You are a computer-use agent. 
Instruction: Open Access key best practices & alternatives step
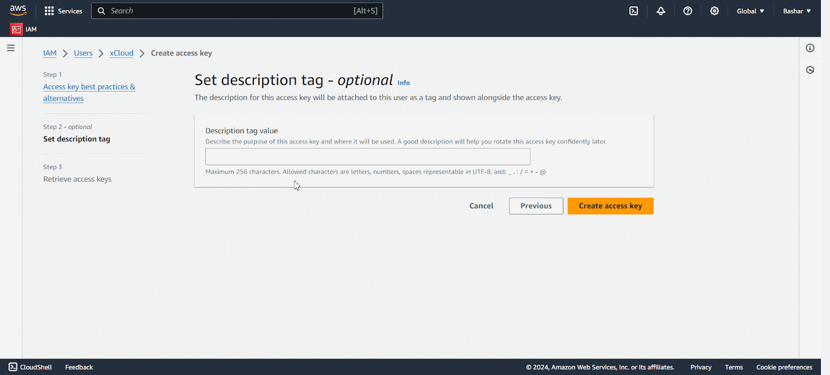point(89,93)
